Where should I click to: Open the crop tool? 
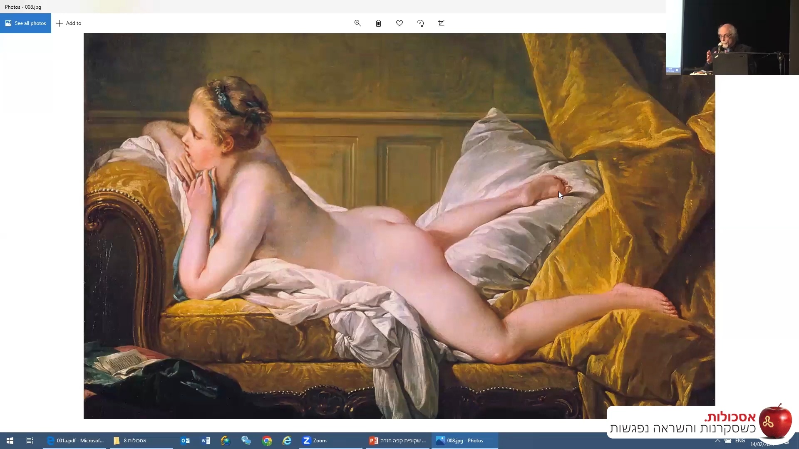pyautogui.click(x=441, y=23)
